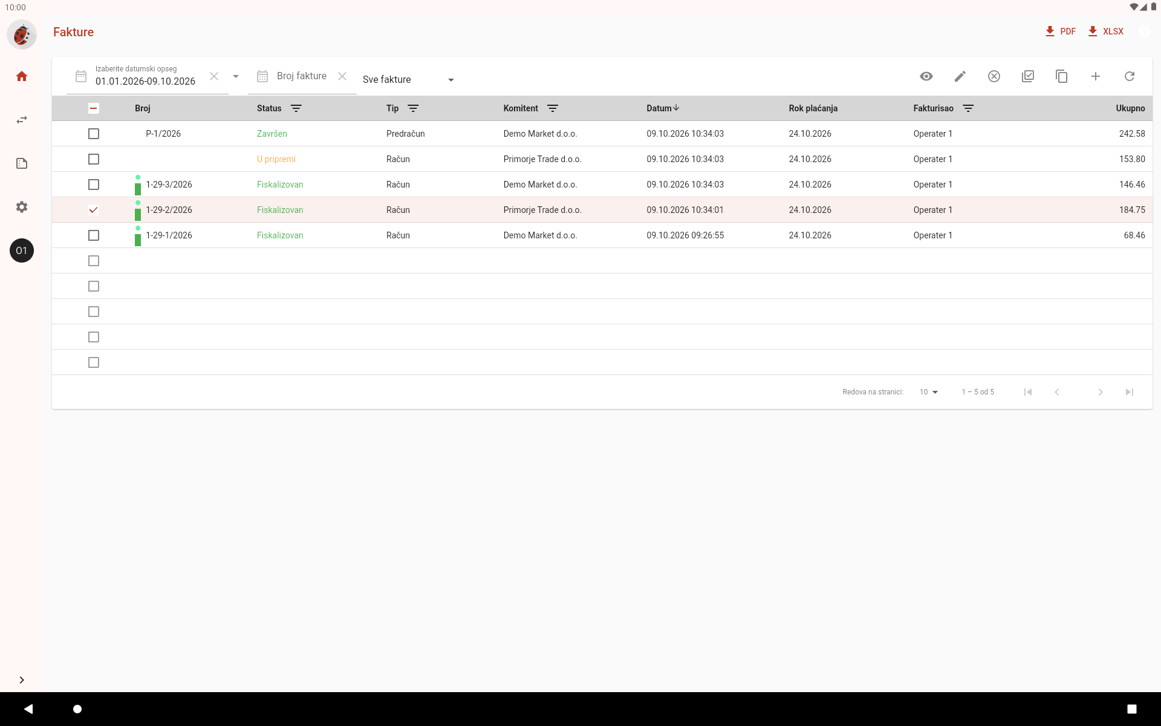Image resolution: width=1161 pixels, height=726 pixels.
Task: Sort by Broj column header
Action: click(x=143, y=108)
